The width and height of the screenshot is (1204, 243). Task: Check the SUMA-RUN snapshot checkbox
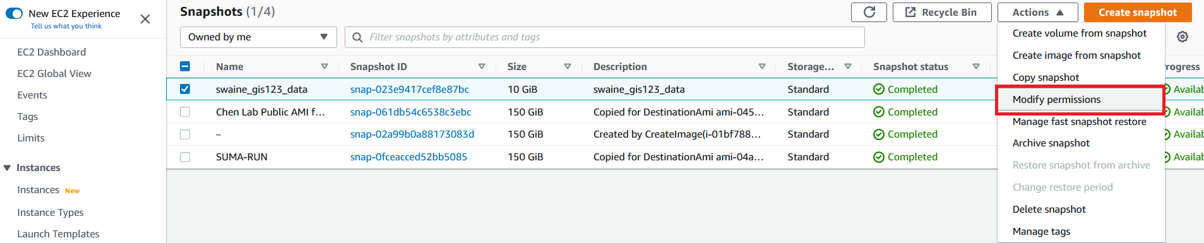(x=185, y=157)
